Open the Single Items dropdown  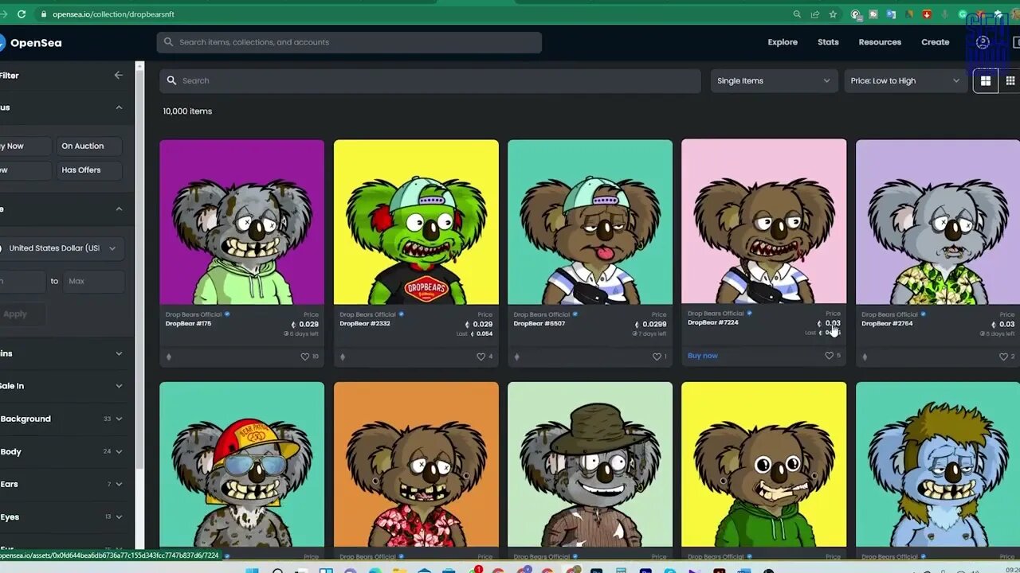pyautogui.click(x=774, y=80)
